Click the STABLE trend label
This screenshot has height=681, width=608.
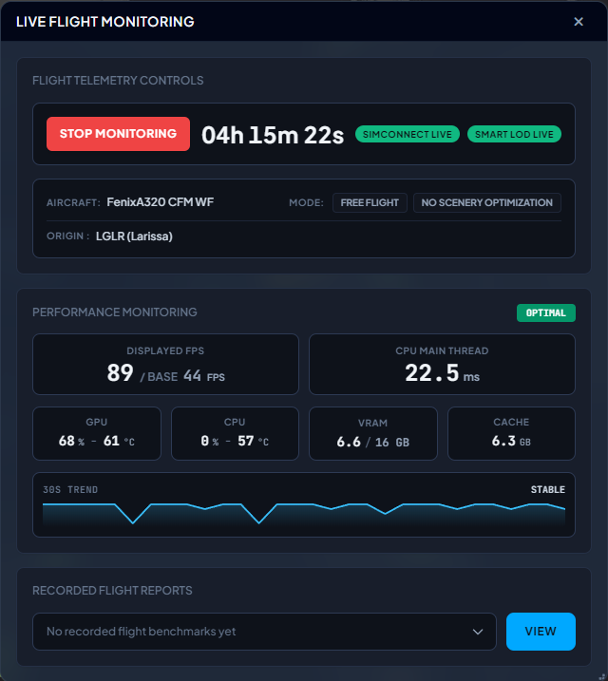click(547, 489)
